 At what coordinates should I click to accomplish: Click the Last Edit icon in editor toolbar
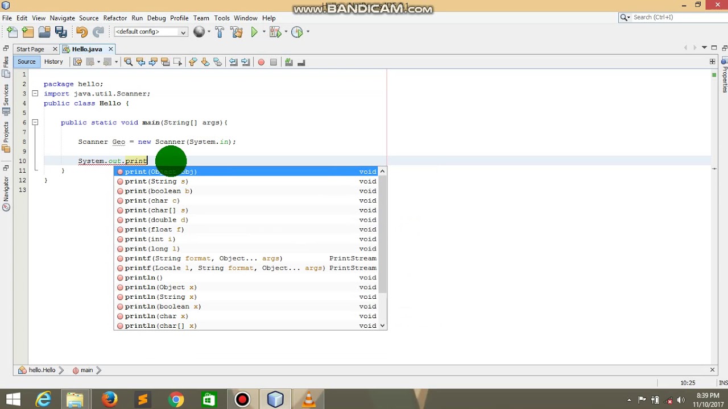[77, 62]
